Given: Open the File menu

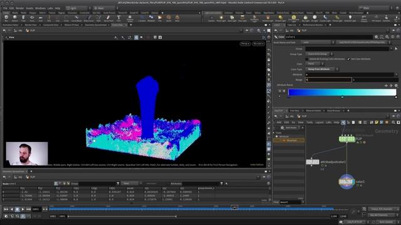Looking at the screenshot, I should (x=5, y=8).
